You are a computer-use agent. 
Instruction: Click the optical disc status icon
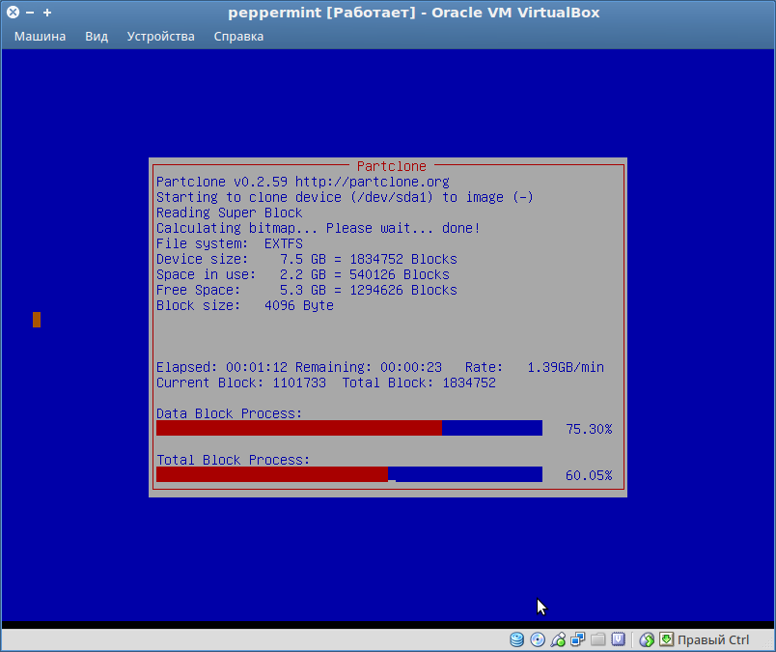(x=537, y=639)
